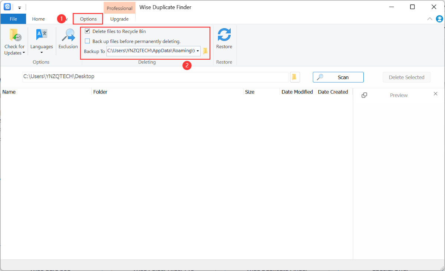Open the quick access toolbar dropdown
Image resolution: width=445 pixels, height=271 pixels.
[19, 7]
